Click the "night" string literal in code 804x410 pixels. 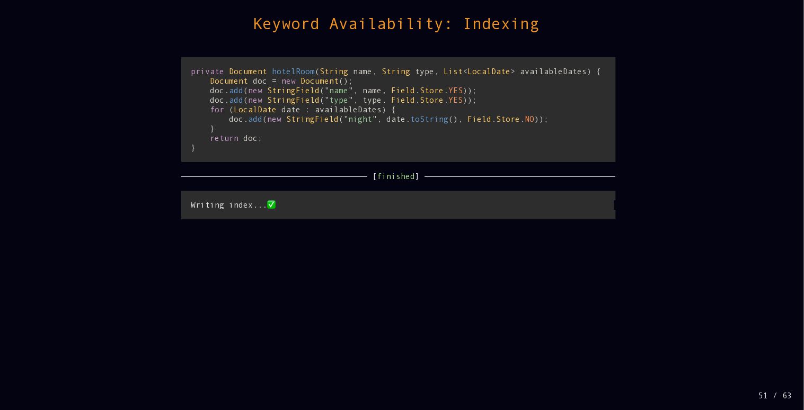pyautogui.click(x=360, y=119)
